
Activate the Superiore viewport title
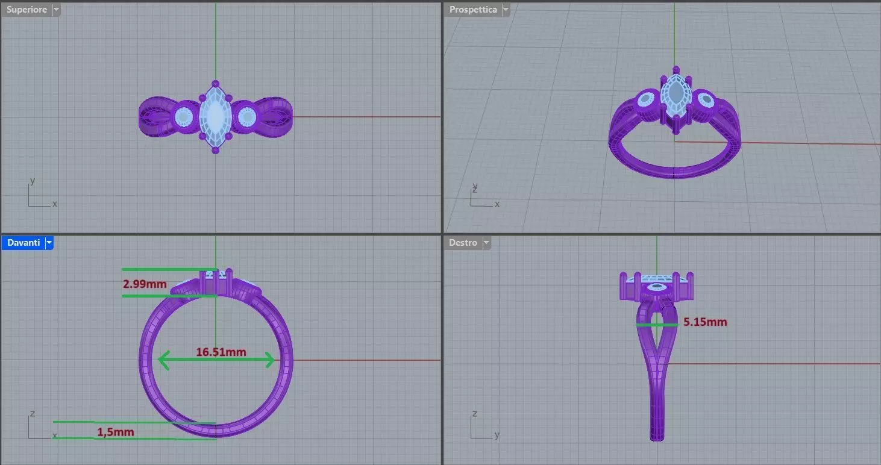click(x=27, y=10)
